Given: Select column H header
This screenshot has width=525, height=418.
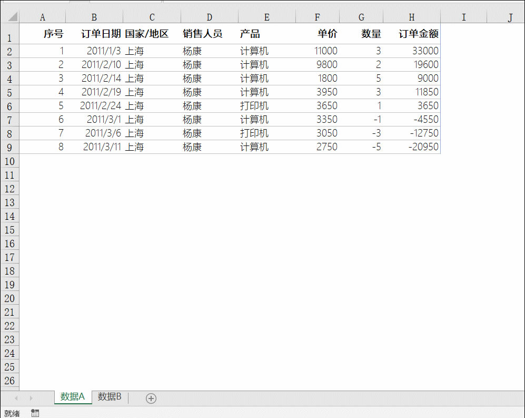Looking at the screenshot, I should pos(411,16).
